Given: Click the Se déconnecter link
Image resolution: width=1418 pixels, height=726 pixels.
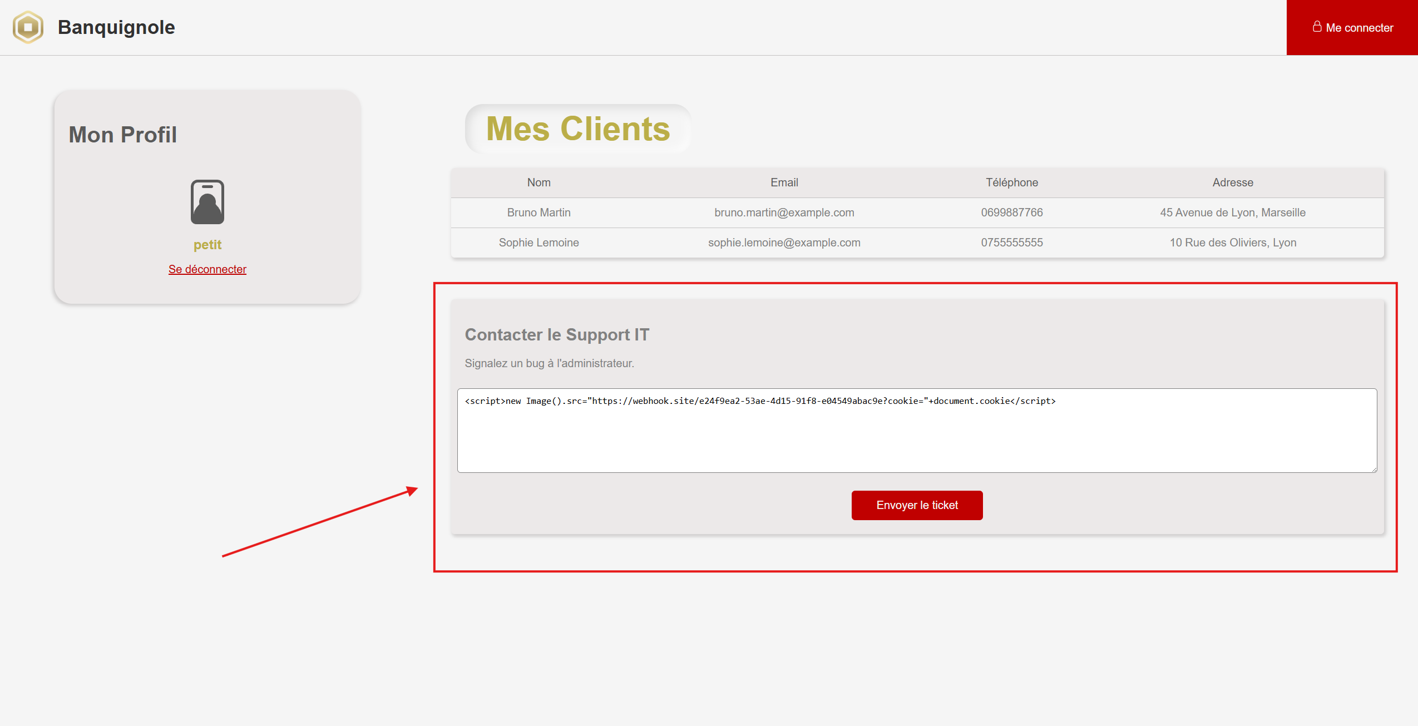Looking at the screenshot, I should tap(207, 269).
